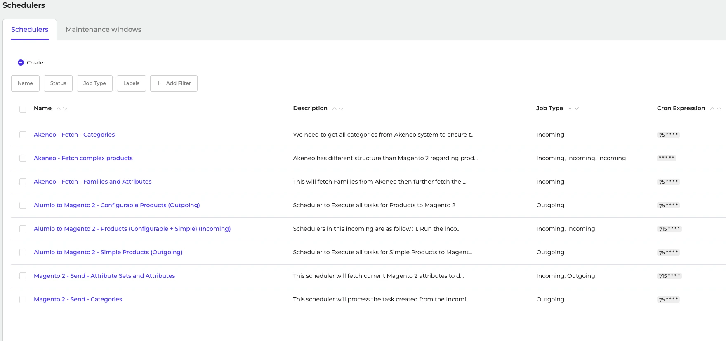726x341 pixels.
Task: Open the Job Type filter dropdown
Action: [x=94, y=83]
